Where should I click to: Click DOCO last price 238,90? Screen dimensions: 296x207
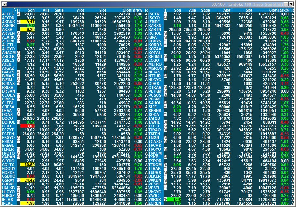click(28, 118)
